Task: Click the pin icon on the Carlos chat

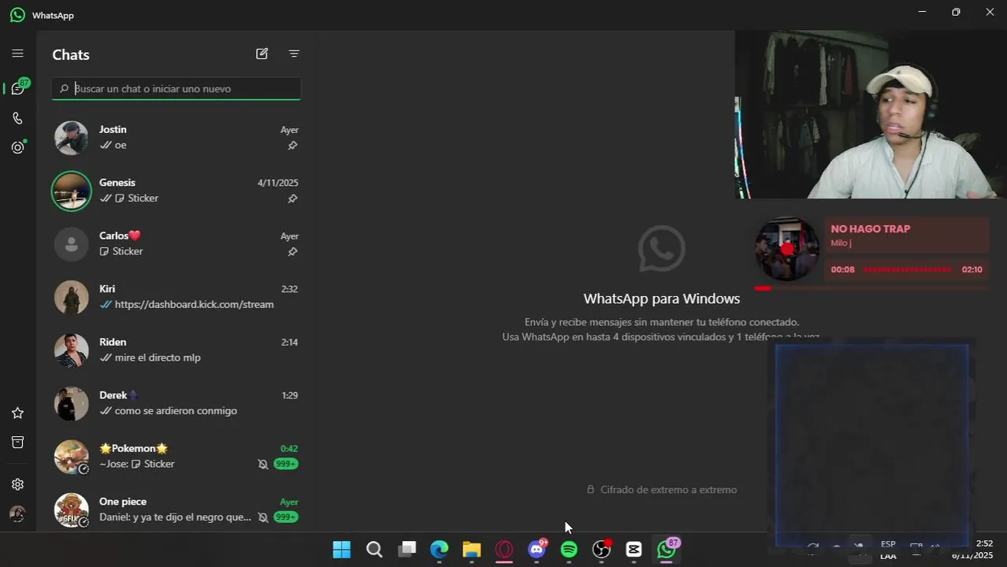Action: pos(292,252)
